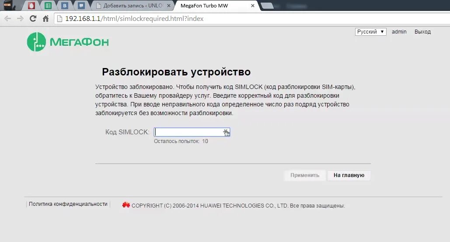Click Осталось попыток: 10 text
The width and height of the screenshot is (450, 242).
point(181,141)
